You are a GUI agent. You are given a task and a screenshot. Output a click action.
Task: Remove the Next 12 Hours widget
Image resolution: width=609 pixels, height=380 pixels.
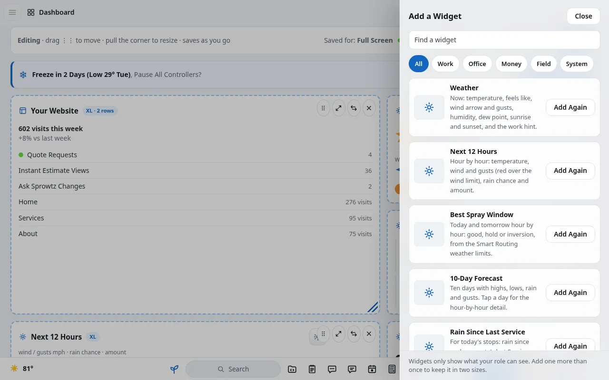click(x=369, y=334)
